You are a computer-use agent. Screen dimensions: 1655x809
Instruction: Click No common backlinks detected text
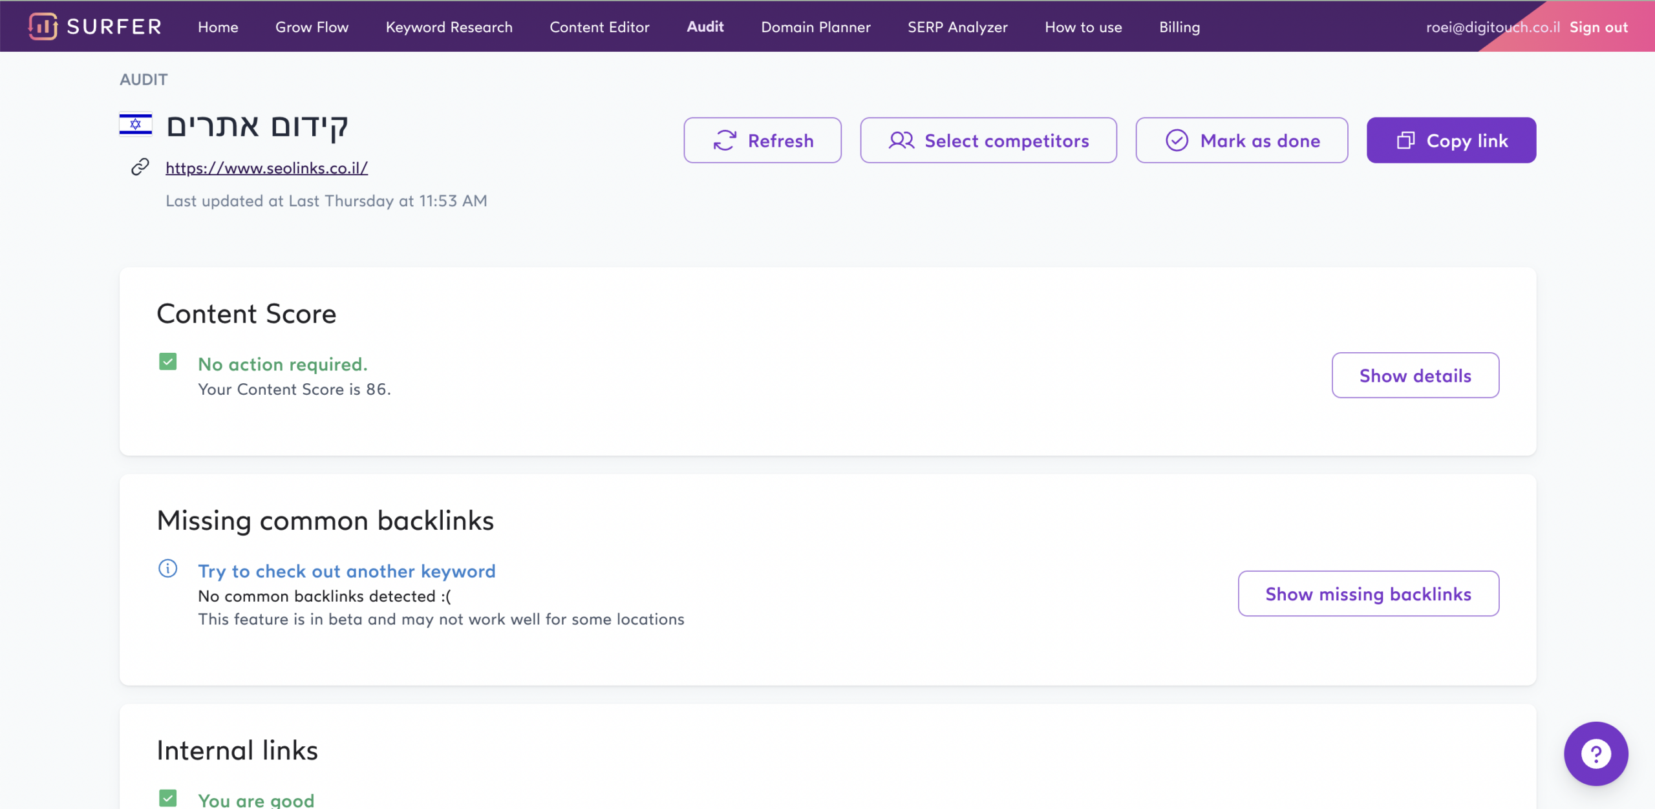(x=325, y=596)
